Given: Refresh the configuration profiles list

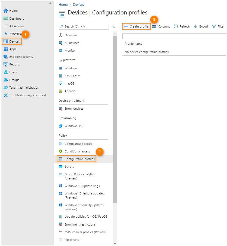Looking at the screenshot, I should pos(182,26).
